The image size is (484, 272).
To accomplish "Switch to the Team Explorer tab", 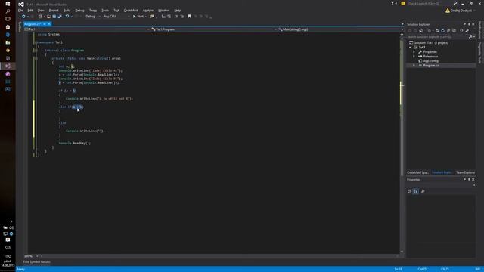I will (465, 172).
